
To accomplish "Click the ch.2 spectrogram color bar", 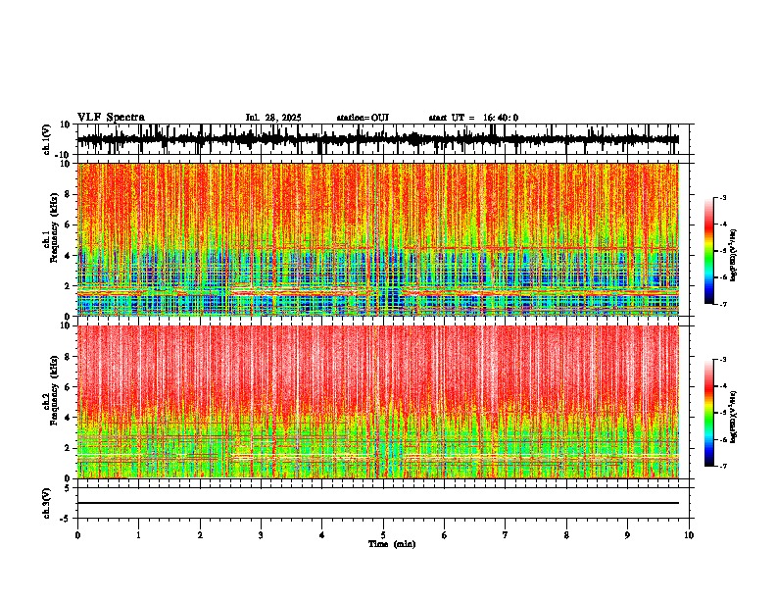I will point(709,413).
